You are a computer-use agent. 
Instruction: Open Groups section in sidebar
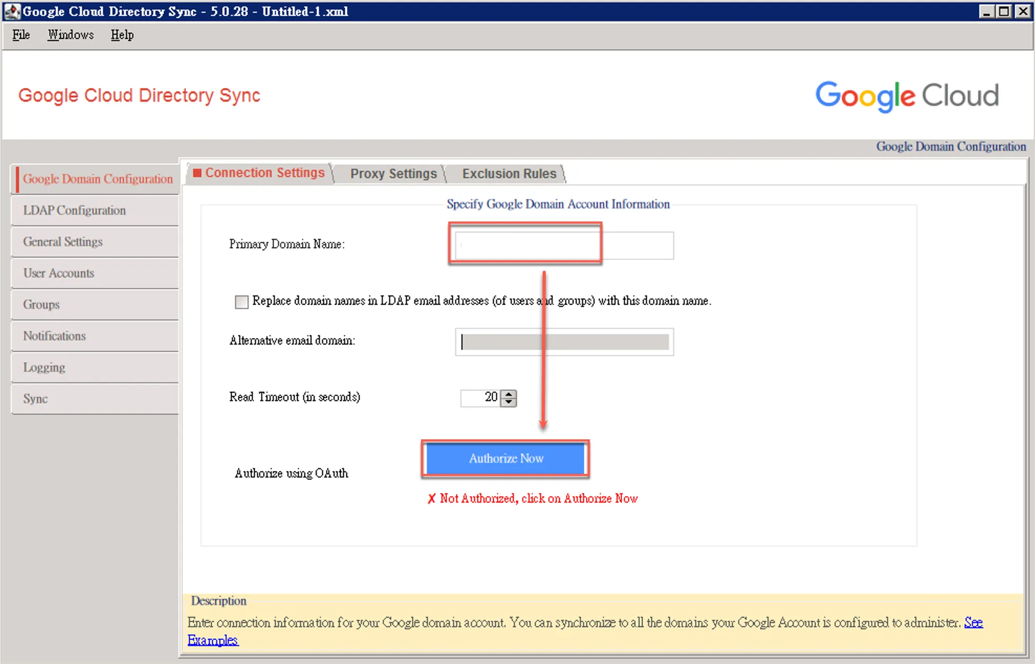(95, 305)
